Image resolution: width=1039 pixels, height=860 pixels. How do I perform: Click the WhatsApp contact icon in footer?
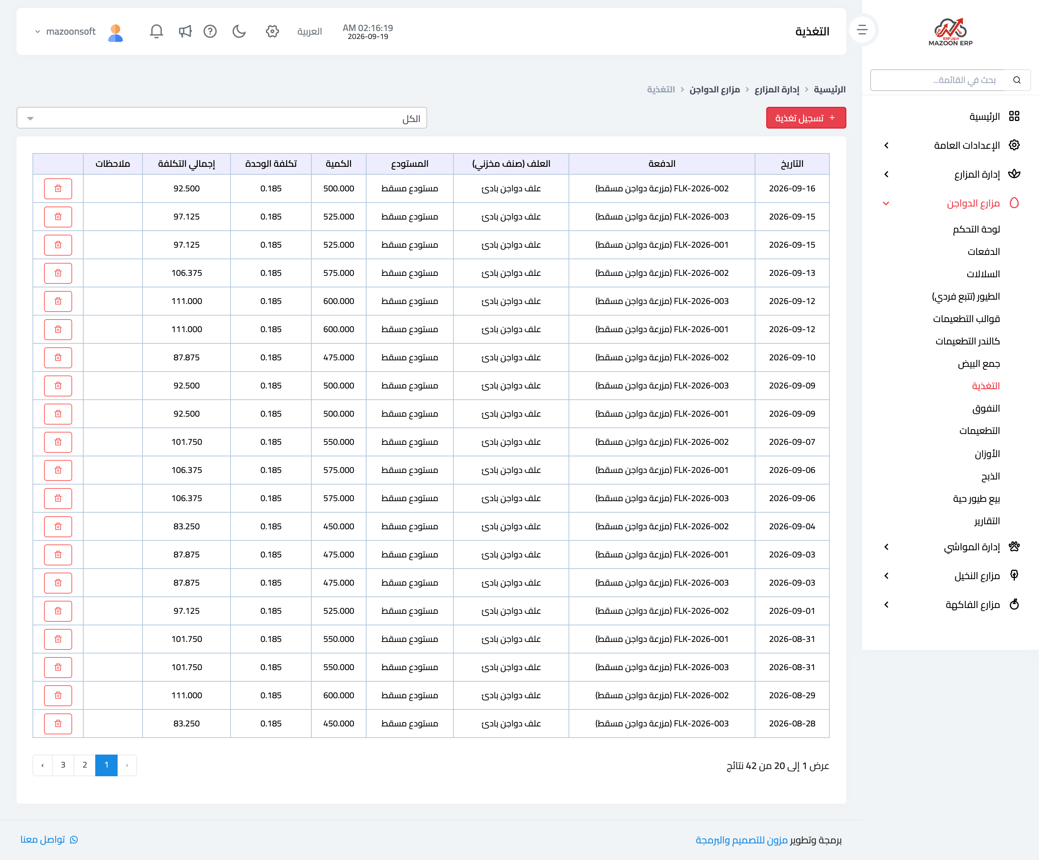tap(74, 840)
